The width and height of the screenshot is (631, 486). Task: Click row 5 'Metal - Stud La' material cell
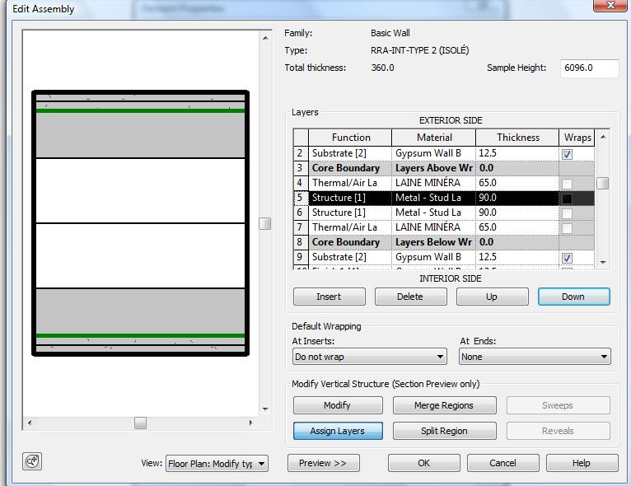tap(434, 198)
